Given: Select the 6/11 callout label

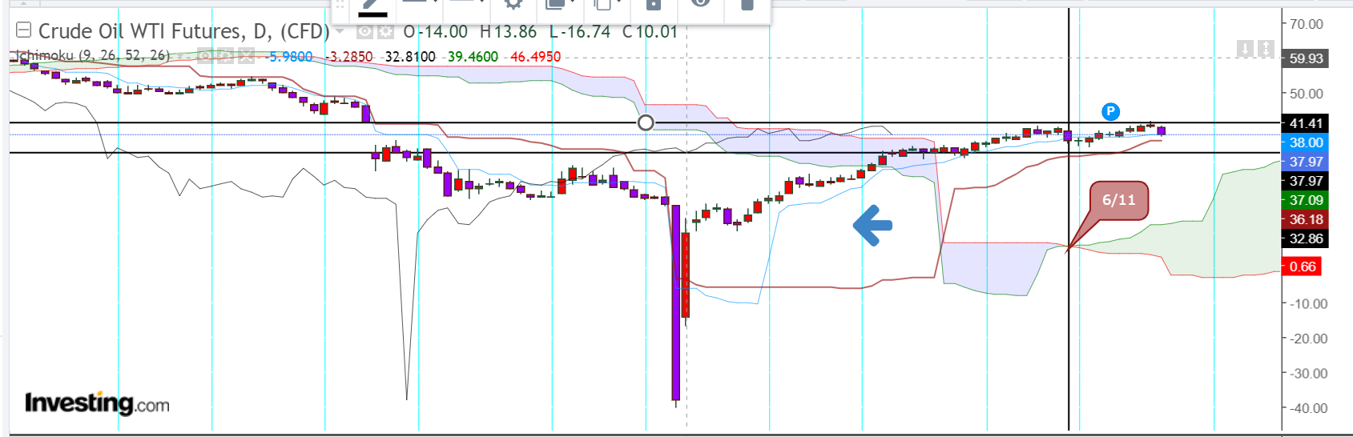Looking at the screenshot, I should pyautogui.click(x=1119, y=200).
